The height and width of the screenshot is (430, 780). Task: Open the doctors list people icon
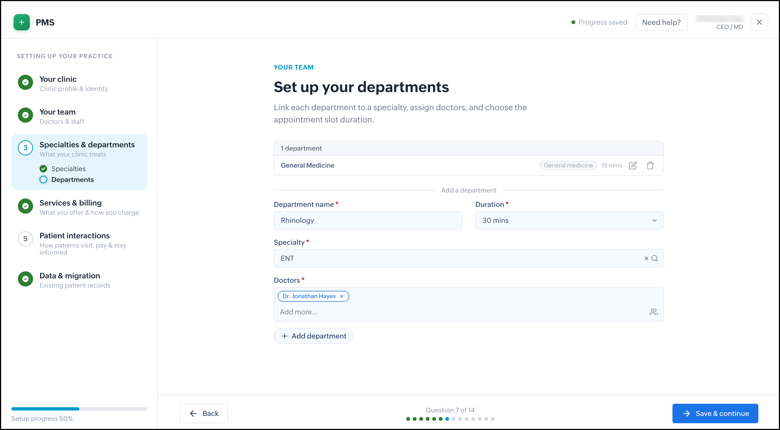[654, 312]
